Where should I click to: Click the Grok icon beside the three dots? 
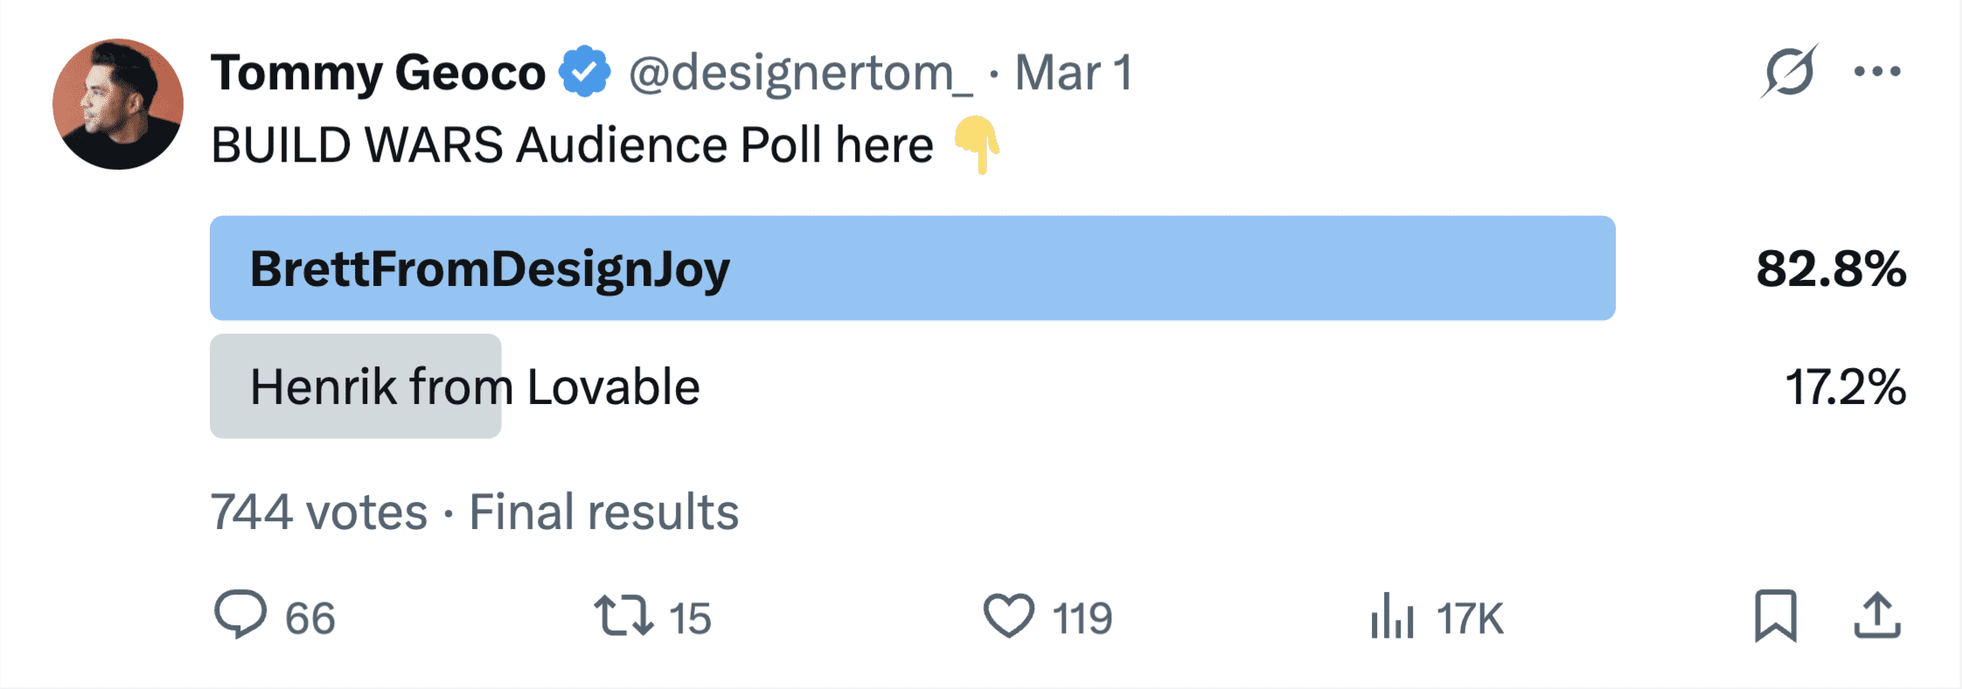pyautogui.click(x=1789, y=71)
